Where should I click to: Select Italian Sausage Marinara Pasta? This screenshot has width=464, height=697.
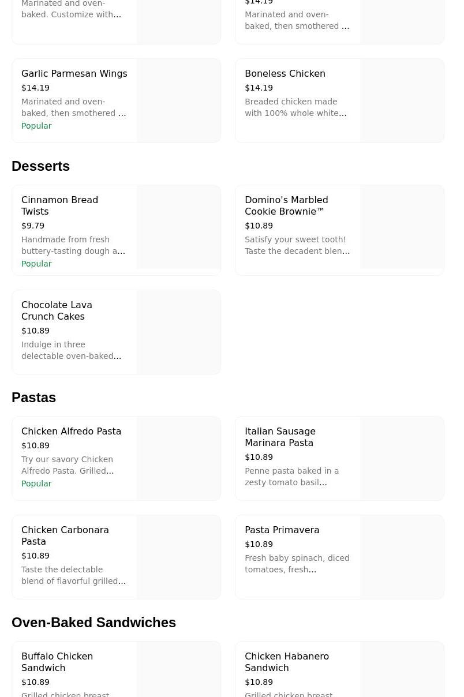tap(280, 437)
